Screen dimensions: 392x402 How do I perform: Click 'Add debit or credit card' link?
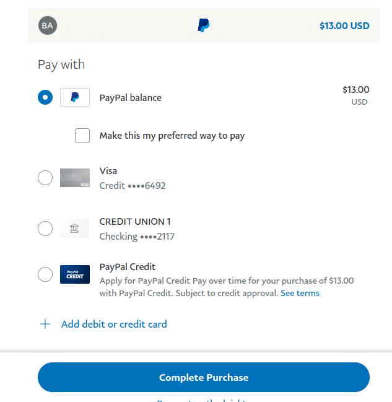point(114,324)
